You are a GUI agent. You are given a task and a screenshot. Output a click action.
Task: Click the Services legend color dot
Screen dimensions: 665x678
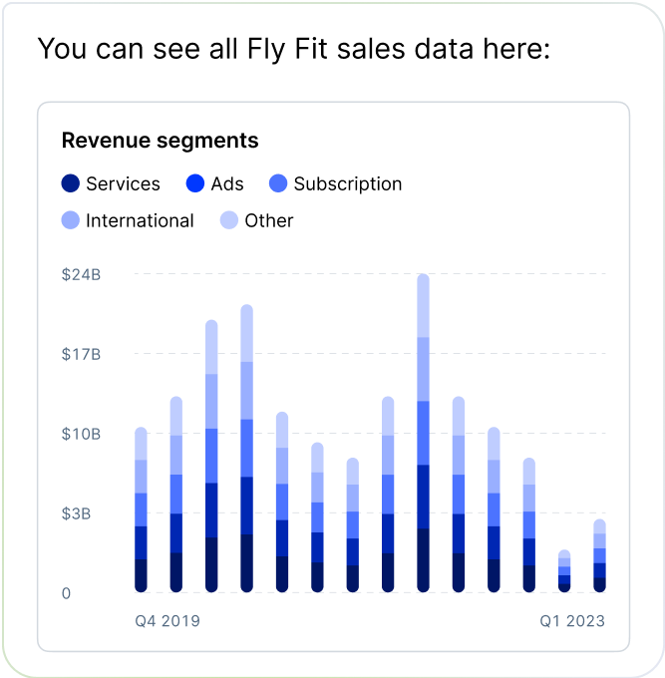[x=71, y=183]
